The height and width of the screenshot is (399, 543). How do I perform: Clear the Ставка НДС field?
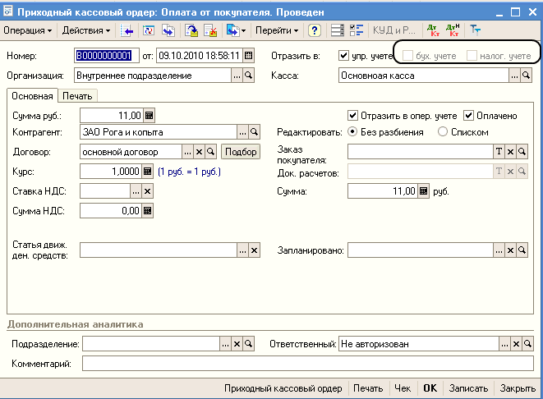click(x=148, y=191)
